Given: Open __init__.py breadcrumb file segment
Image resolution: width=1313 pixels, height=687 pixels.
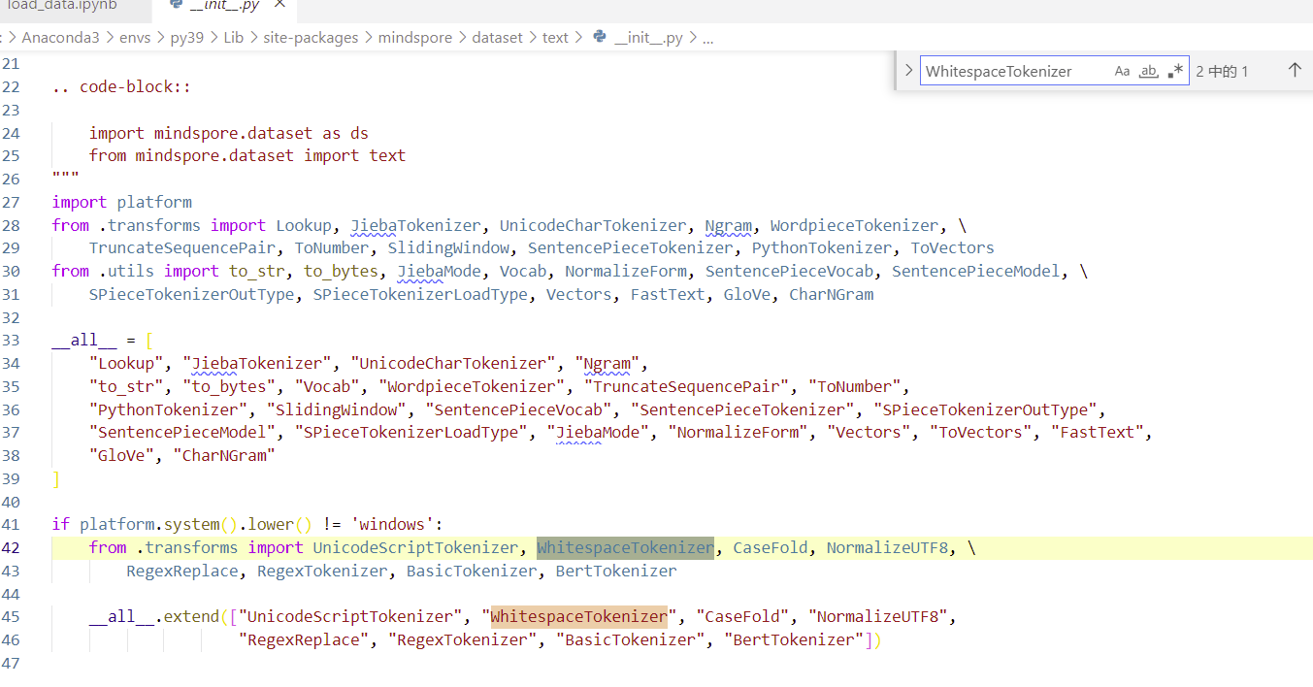Looking at the screenshot, I should tap(648, 38).
